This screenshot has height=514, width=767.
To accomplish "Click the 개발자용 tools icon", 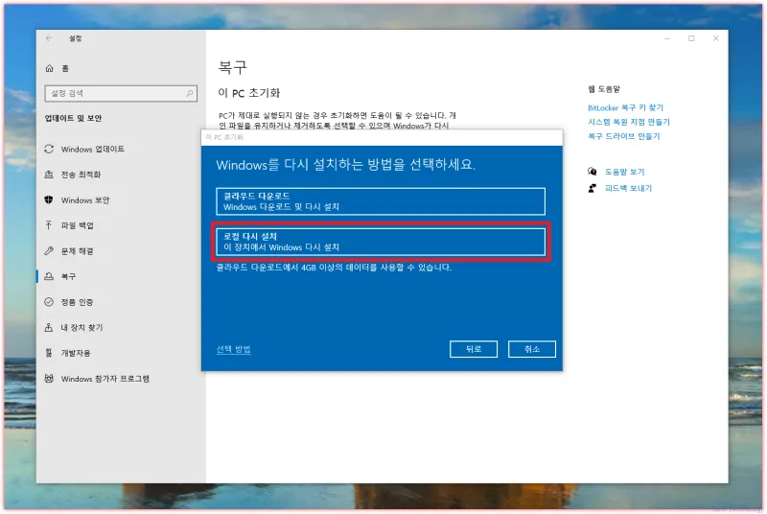I will point(49,353).
